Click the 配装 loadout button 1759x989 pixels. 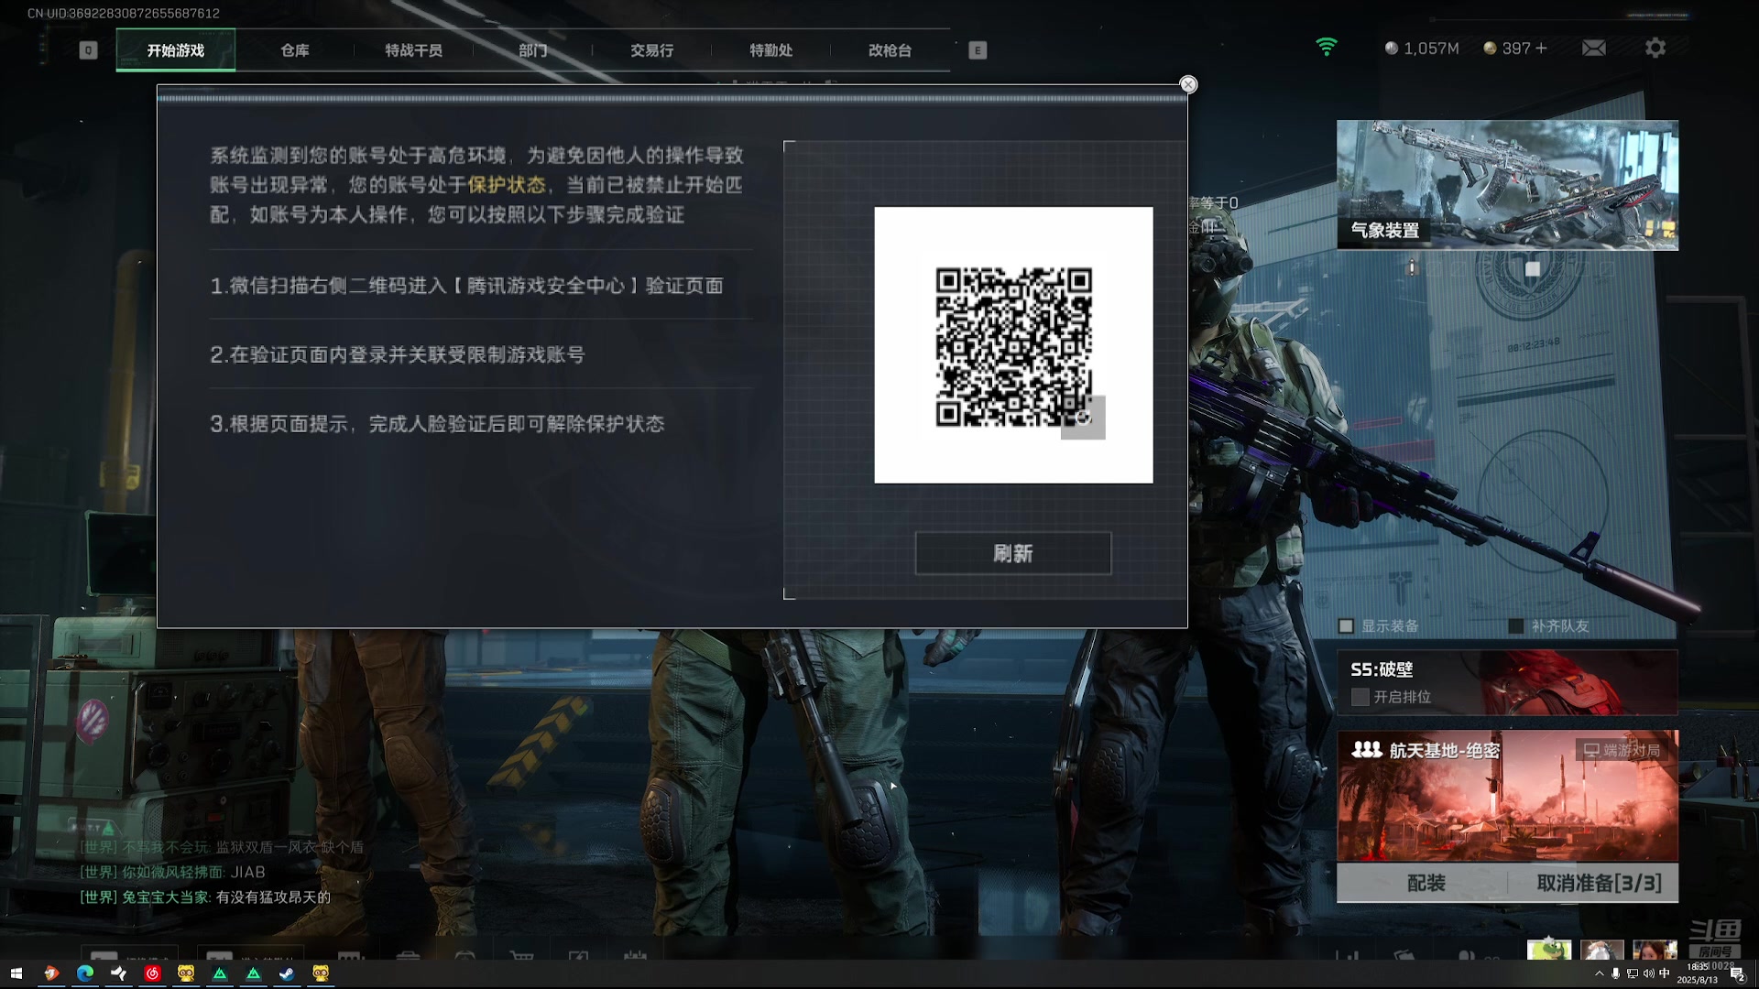pos(1426,883)
